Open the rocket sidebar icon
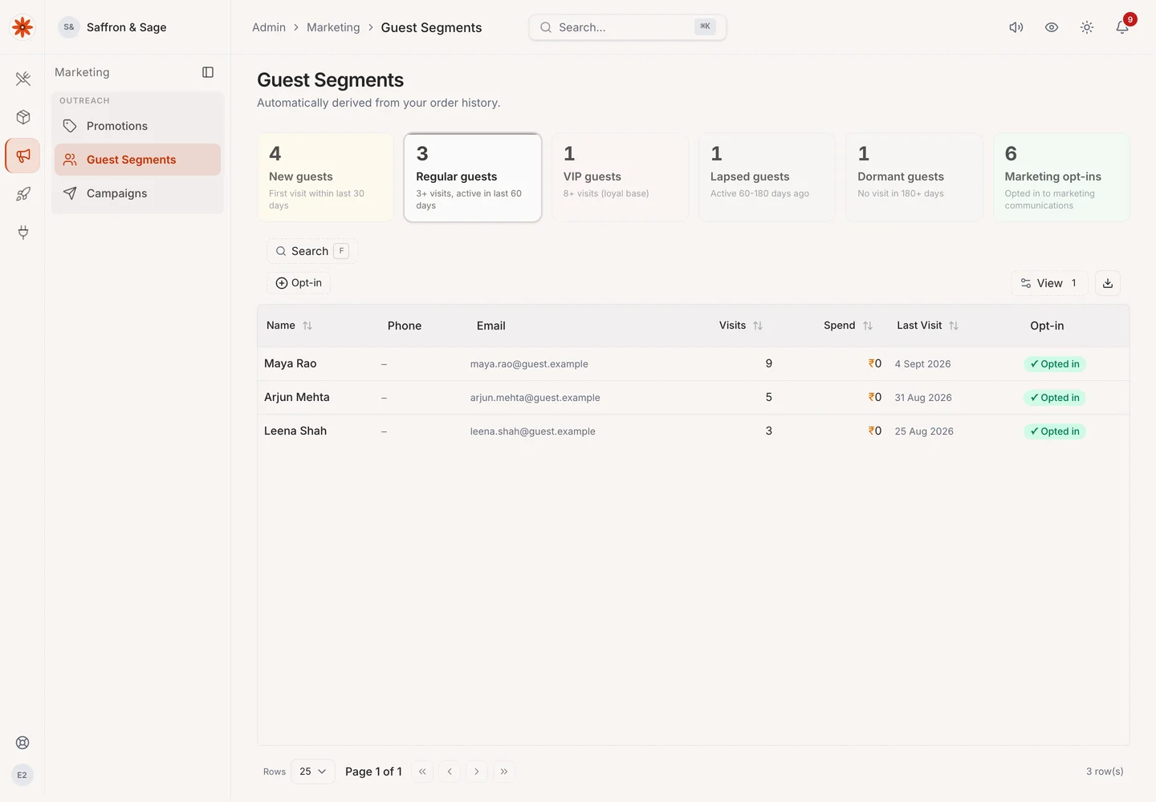Viewport: 1156px width, 802px height. 23,194
